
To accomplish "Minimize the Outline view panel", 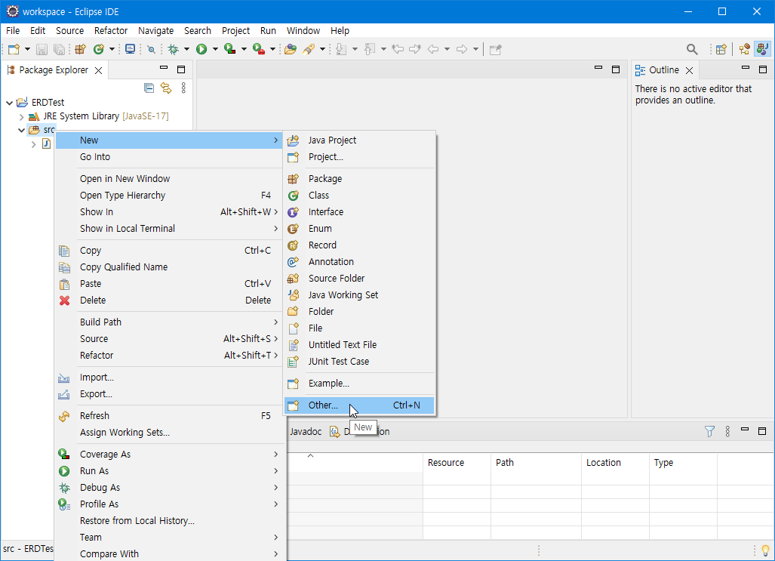I will point(746,67).
